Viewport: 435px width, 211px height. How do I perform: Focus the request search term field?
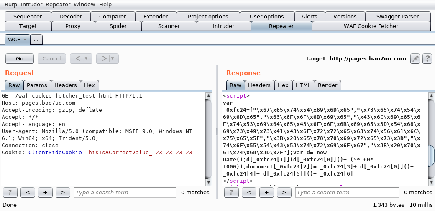[125, 193]
